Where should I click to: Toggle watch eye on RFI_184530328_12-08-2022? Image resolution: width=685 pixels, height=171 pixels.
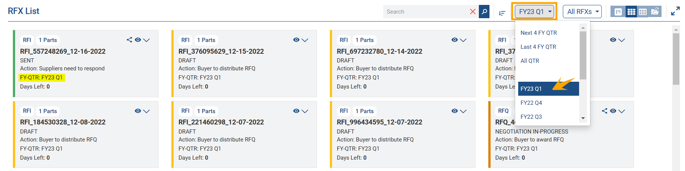pyautogui.click(x=138, y=111)
